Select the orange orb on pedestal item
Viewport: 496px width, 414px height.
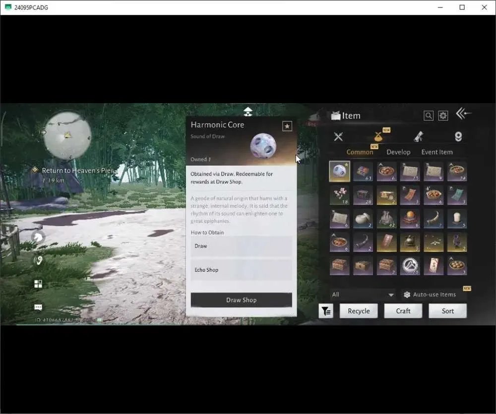[x=410, y=219]
